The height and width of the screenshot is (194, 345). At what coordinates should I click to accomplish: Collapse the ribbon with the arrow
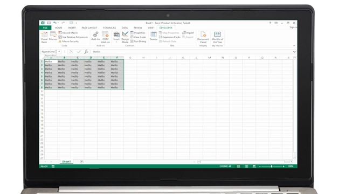pyautogui.click(x=294, y=46)
